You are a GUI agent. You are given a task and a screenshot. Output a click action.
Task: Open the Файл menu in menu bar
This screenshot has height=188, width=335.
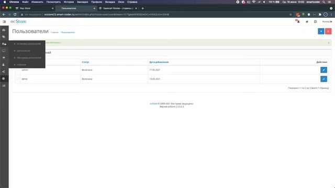(25, 2)
